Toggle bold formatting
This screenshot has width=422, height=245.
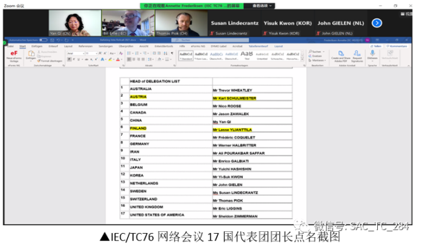(69, 59)
